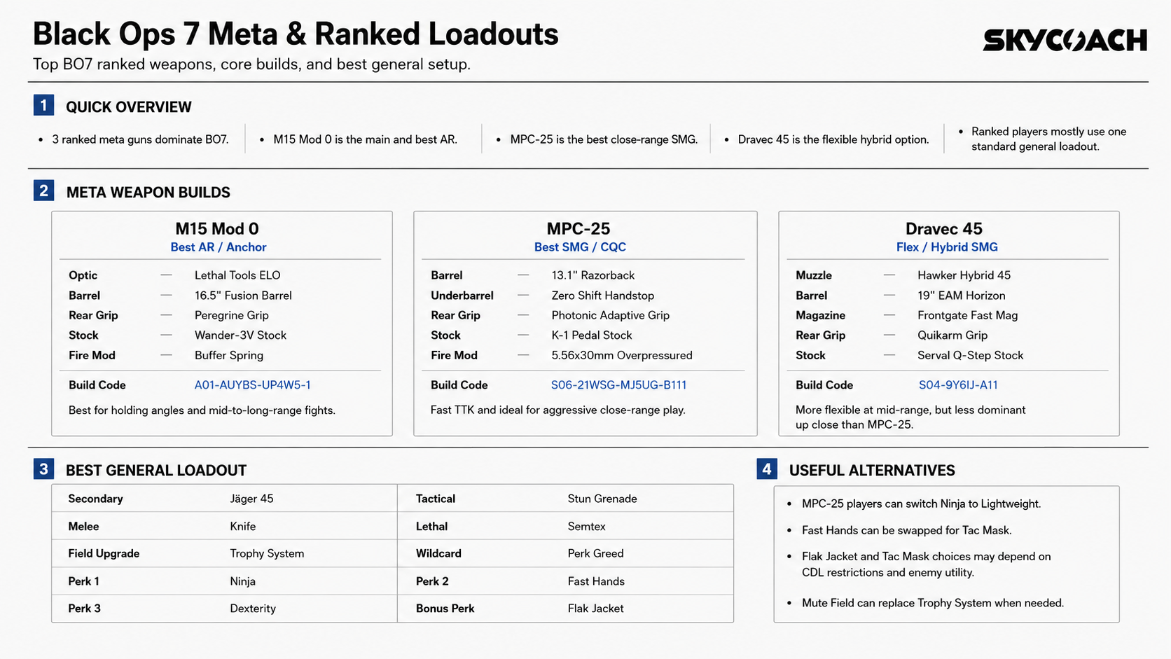Select the M15 Mod 0 description about holding angles
Image resolution: width=1171 pixels, height=659 pixels.
point(202,410)
